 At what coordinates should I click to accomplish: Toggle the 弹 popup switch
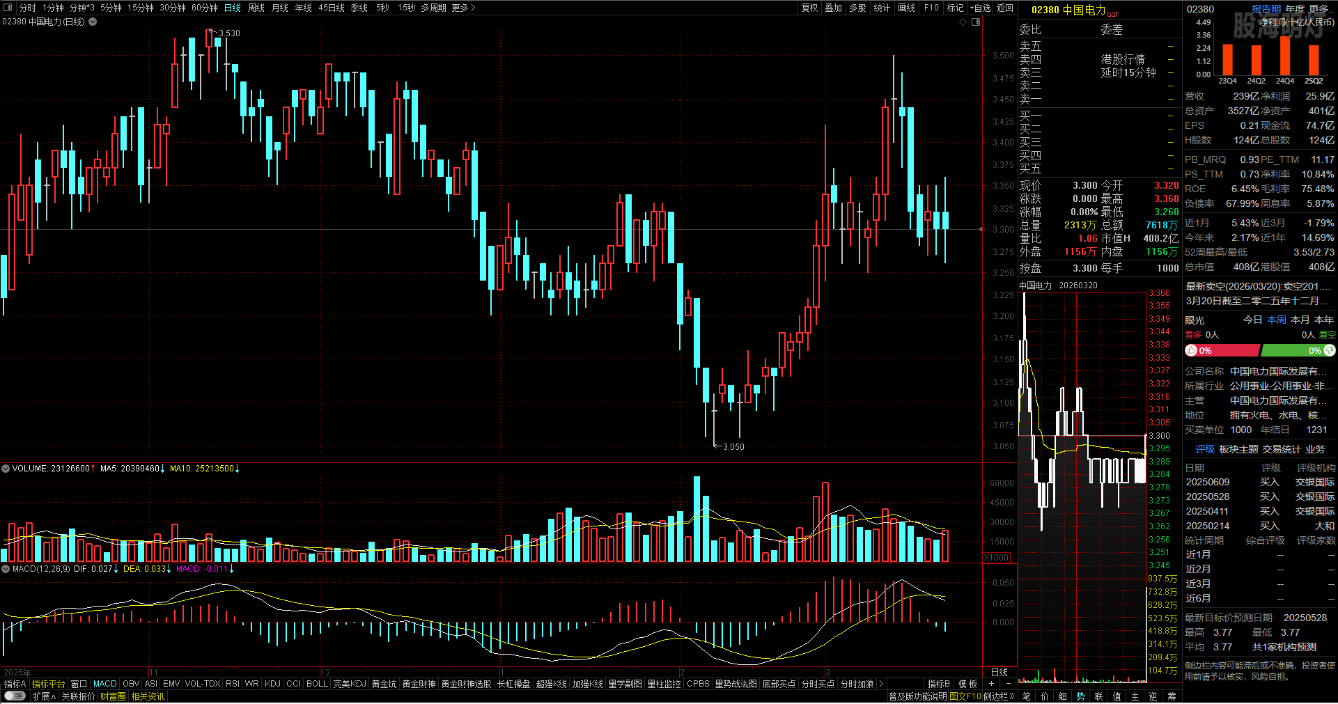(x=14, y=696)
